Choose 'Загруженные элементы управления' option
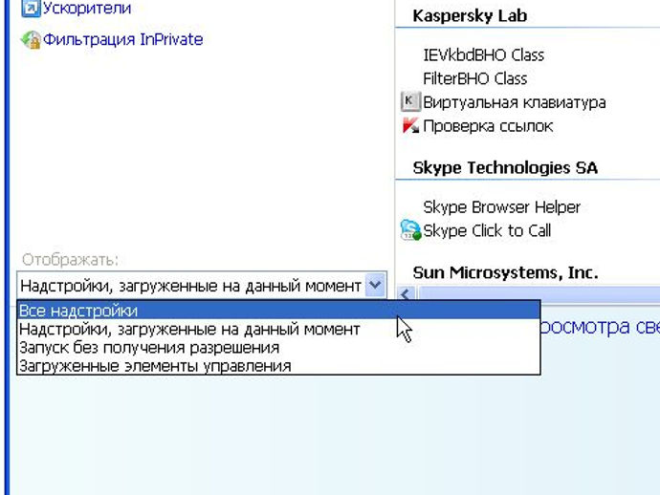This screenshot has height=495, width=660. click(278, 365)
